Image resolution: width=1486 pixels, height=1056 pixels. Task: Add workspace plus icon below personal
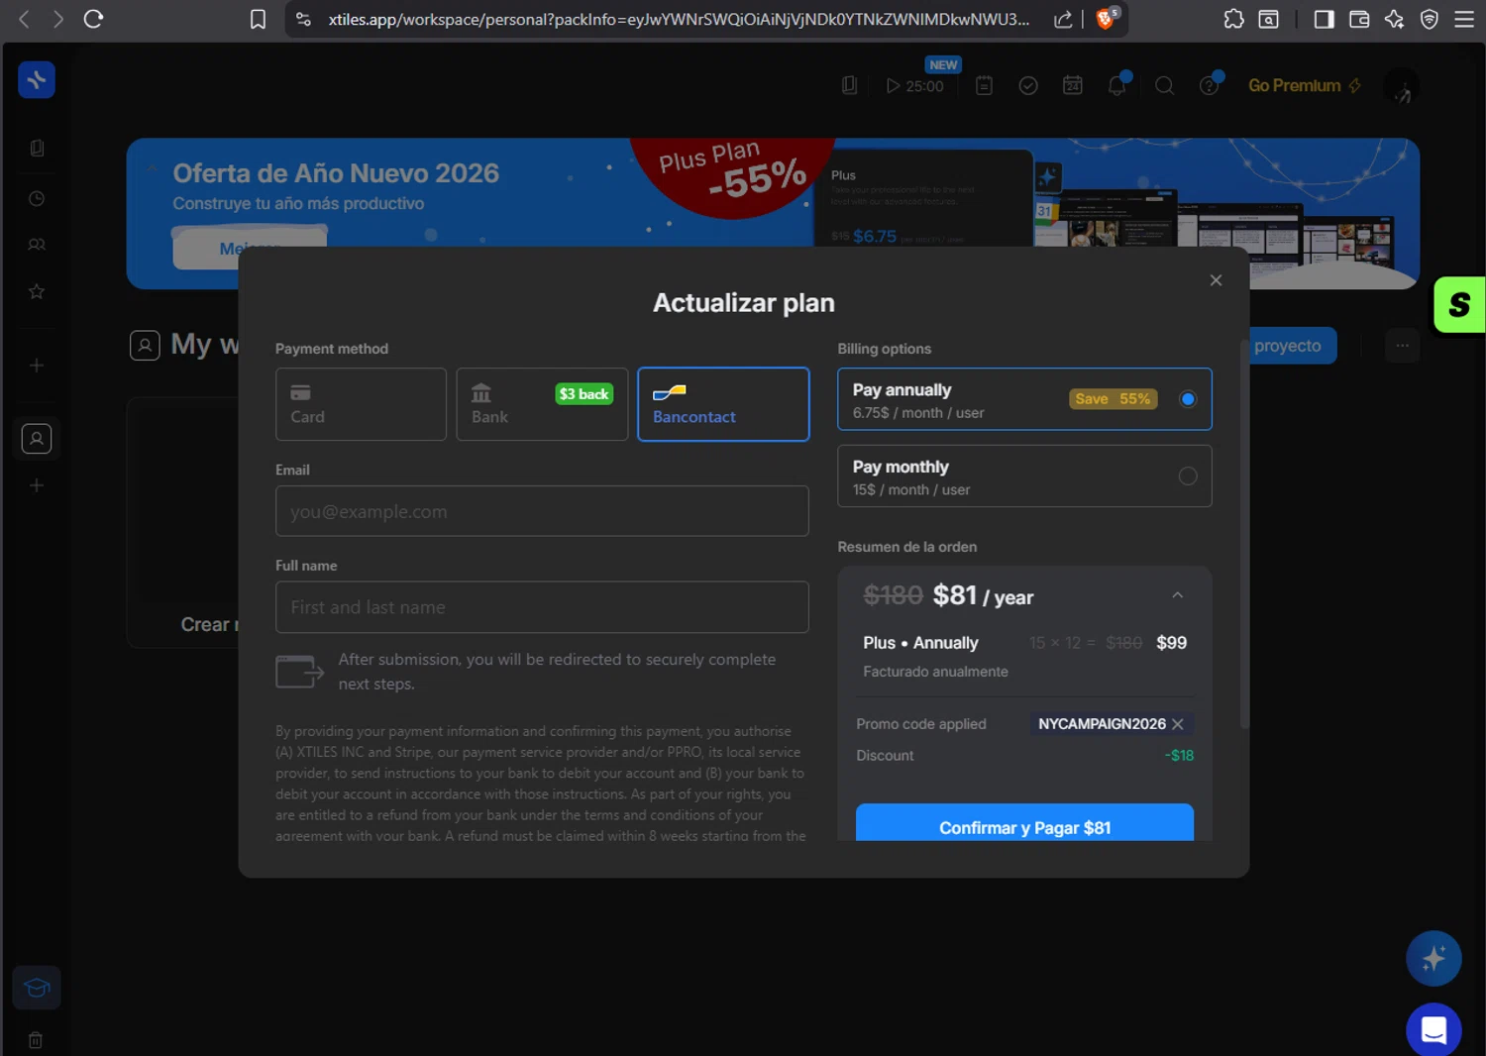pyautogui.click(x=37, y=485)
